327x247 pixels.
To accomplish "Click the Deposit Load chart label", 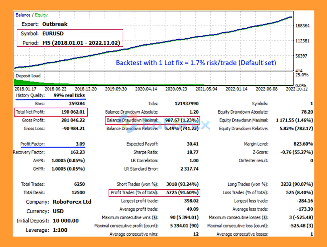I will (28, 76).
